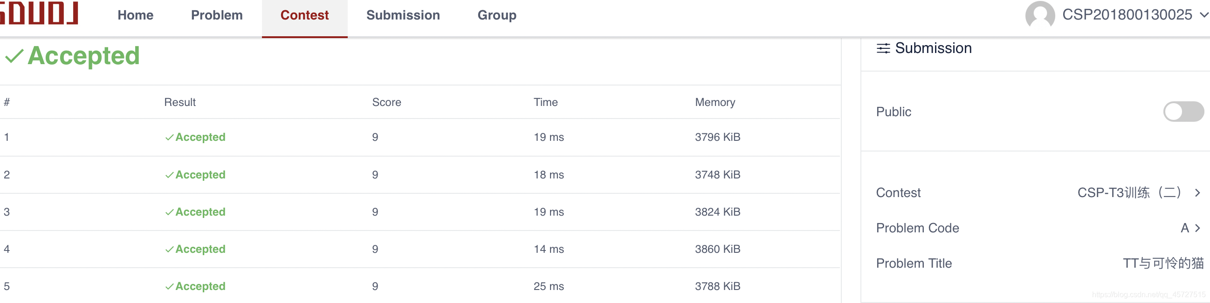Click the SDUOJ logo
This screenshot has height=303, width=1210.
[x=40, y=13]
